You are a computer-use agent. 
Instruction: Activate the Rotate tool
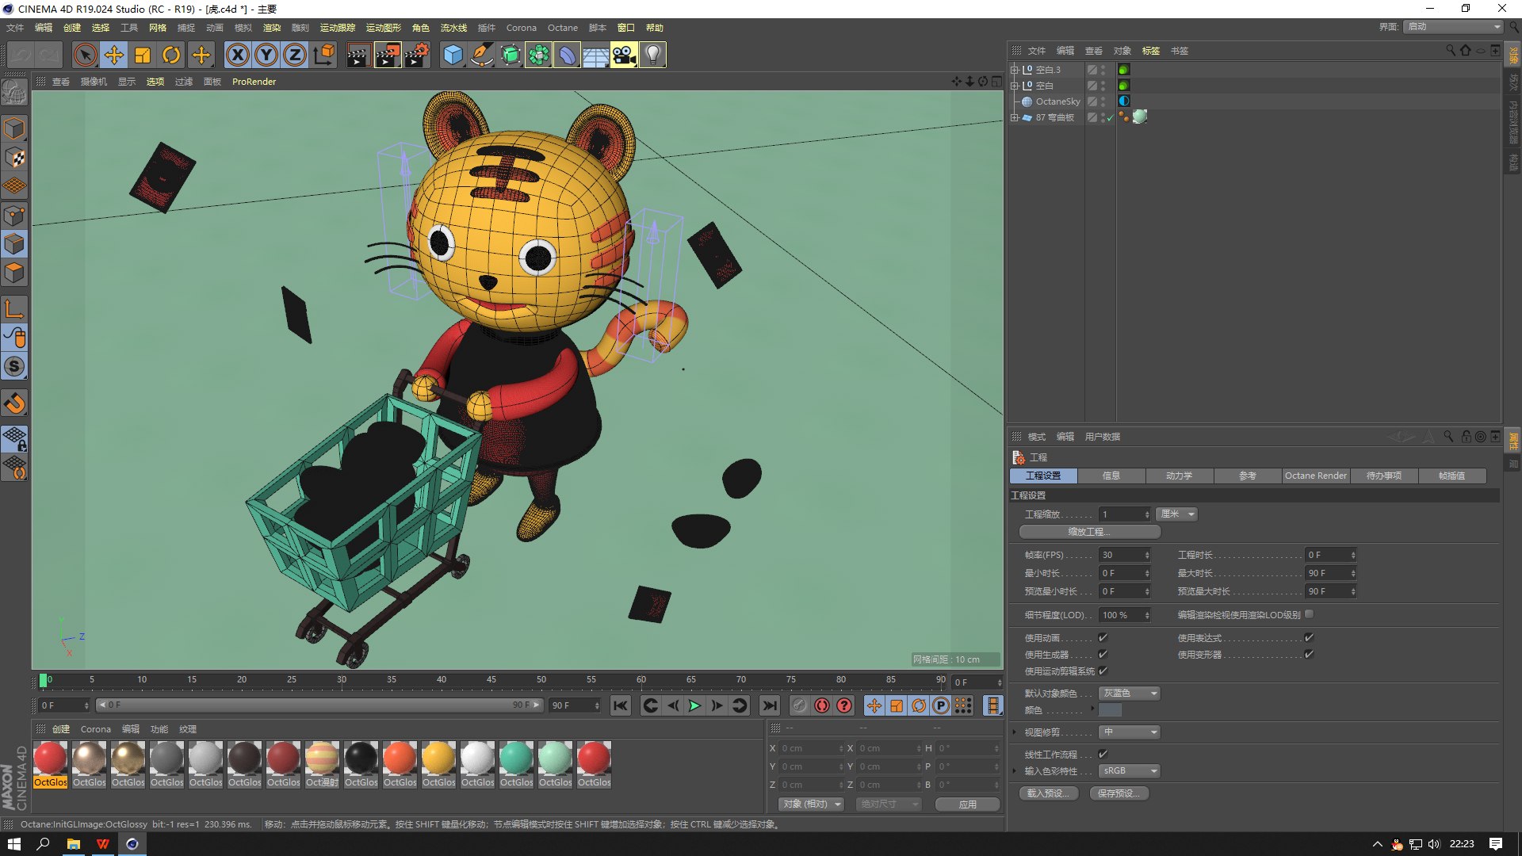coord(171,55)
